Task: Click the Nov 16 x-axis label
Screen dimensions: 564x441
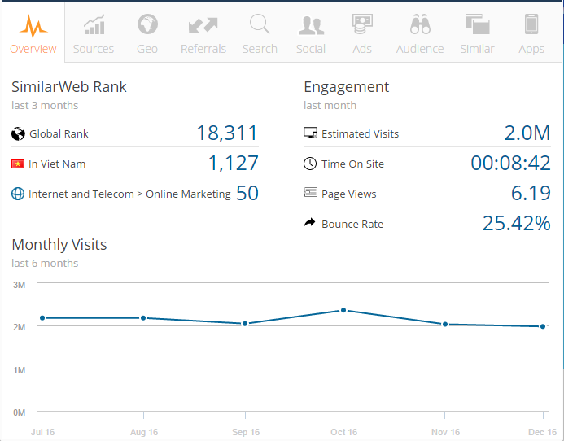Action: [x=446, y=432]
